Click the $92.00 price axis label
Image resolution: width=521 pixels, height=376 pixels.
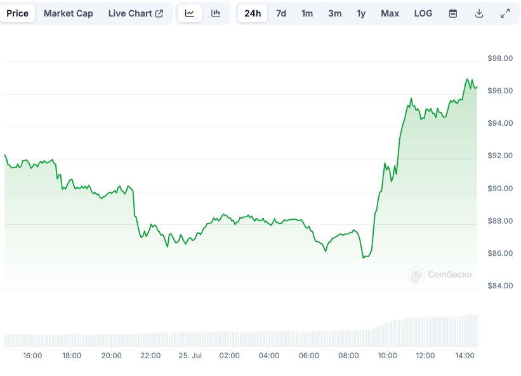500,155
